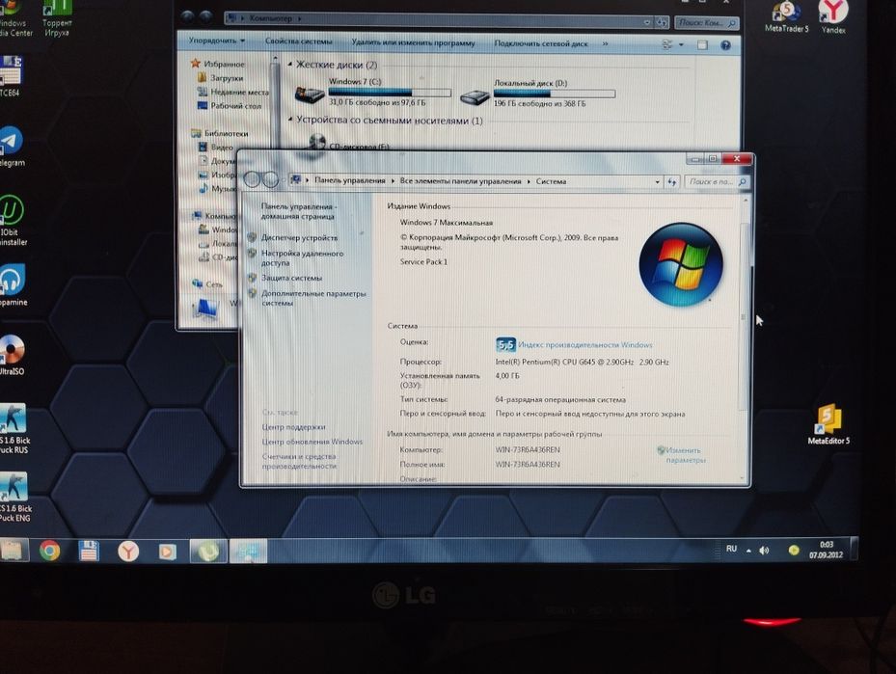
Task: Click the yellow tray notification icon
Action: 793,550
